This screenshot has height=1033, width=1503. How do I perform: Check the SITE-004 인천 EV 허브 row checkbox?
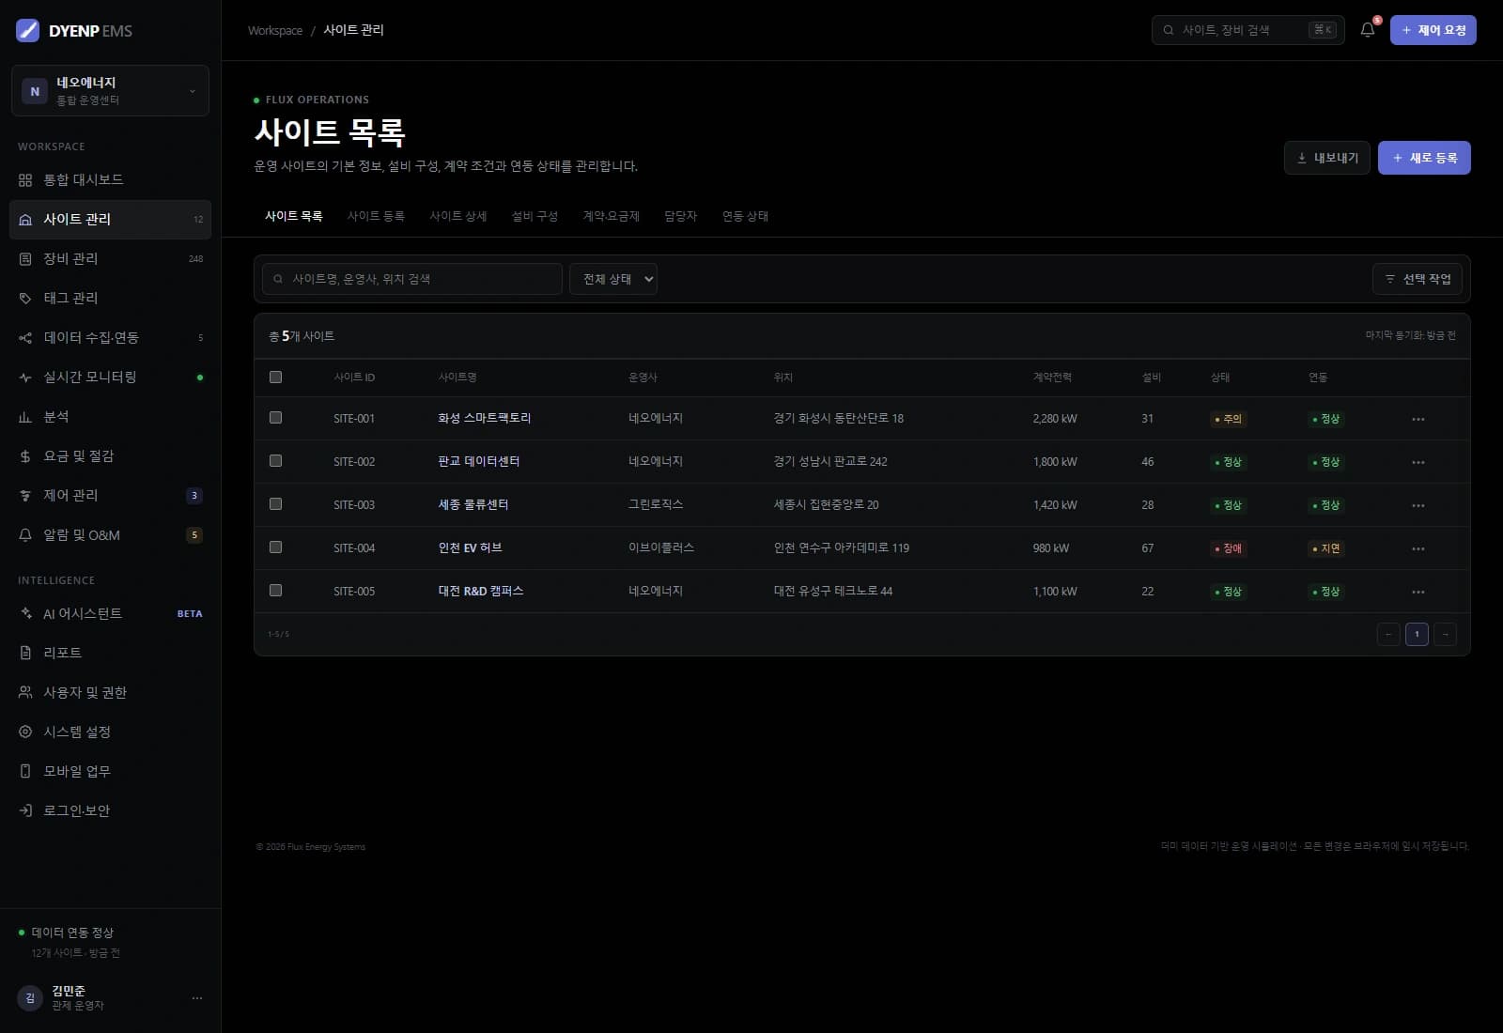pos(275,547)
